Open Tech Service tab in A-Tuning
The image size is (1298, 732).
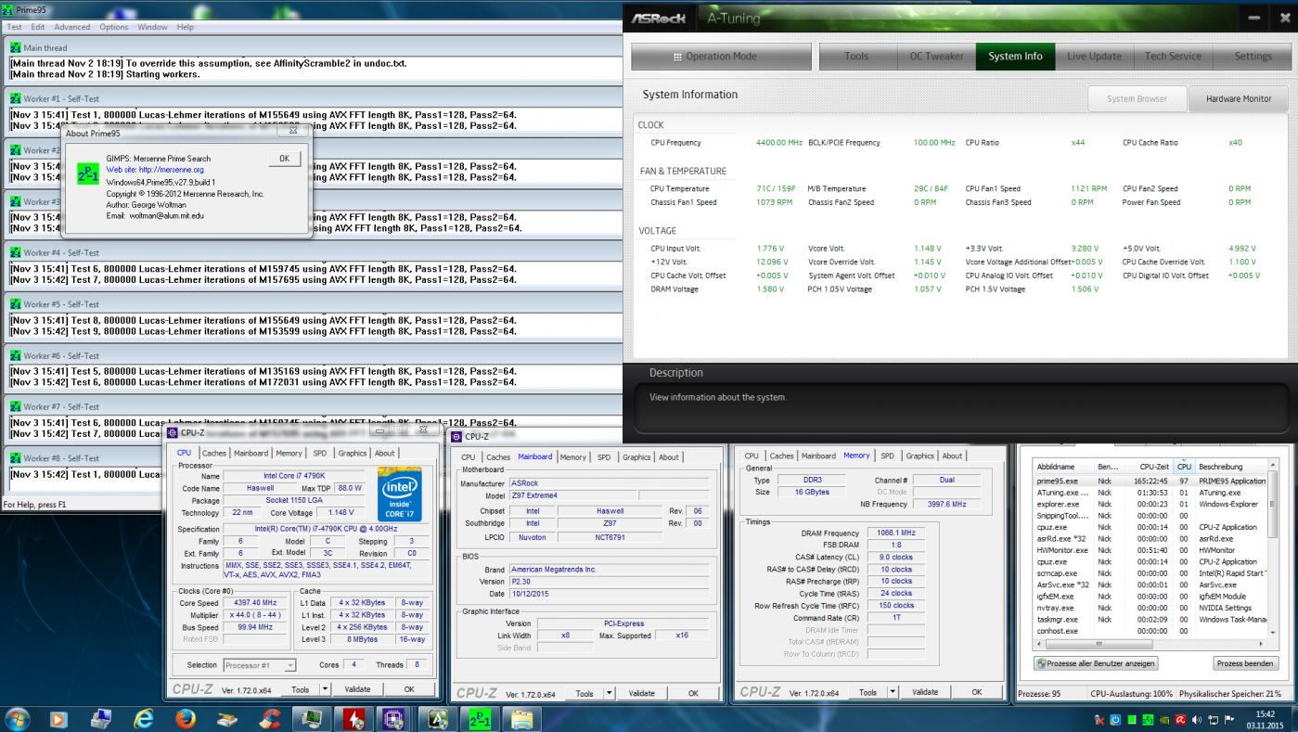(1173, 57)
